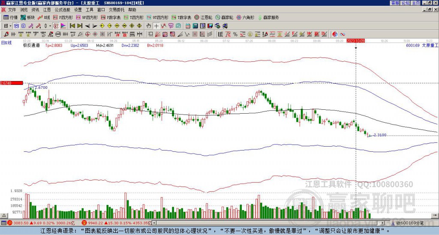The width and height of the screenshot is (439, 235).
Task: Open the T四方形 tool
Action: pos(134,17)
